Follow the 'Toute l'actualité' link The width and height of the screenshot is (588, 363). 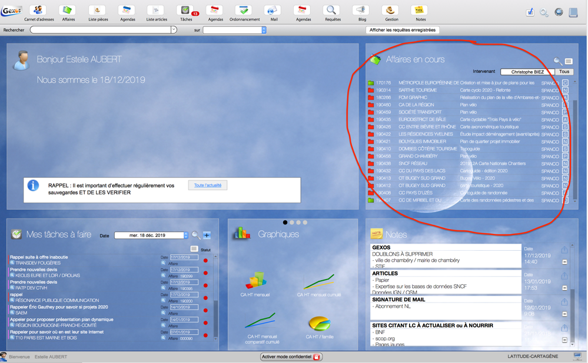point(208,185)
